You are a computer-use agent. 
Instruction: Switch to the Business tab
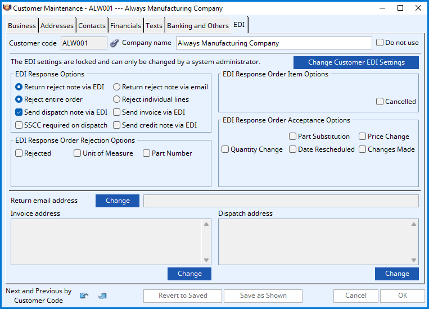22,26
